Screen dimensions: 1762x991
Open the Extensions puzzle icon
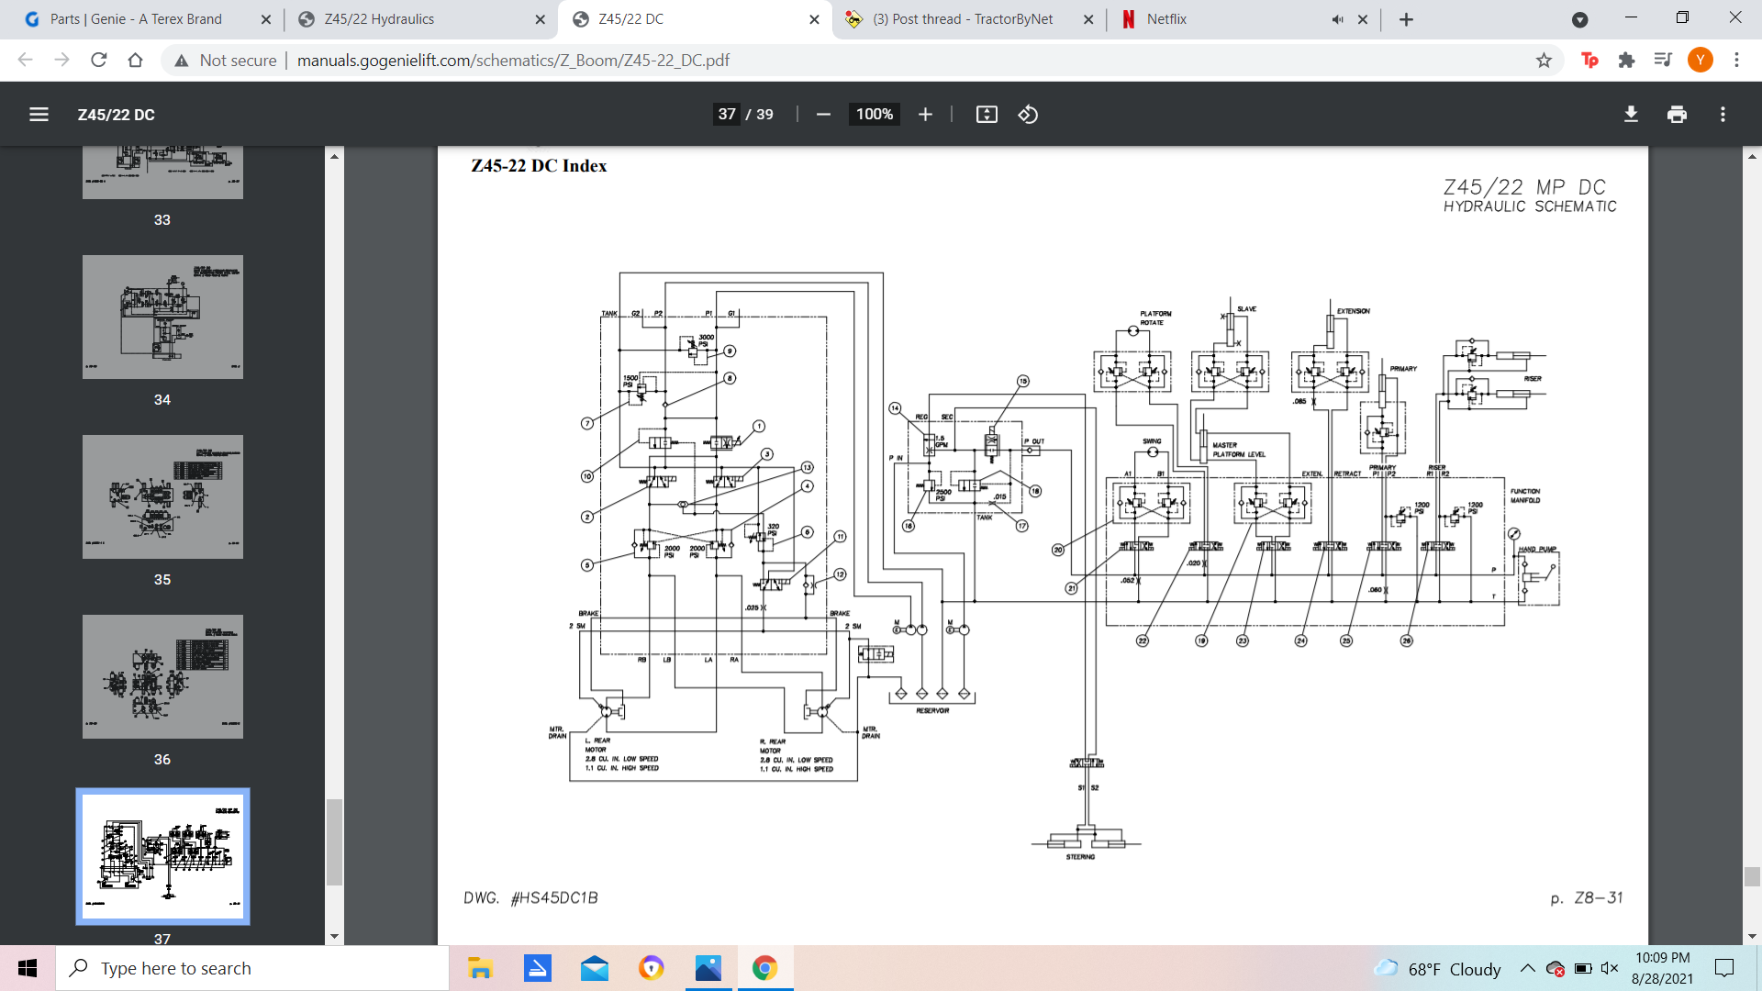[x=1626, y=60]
